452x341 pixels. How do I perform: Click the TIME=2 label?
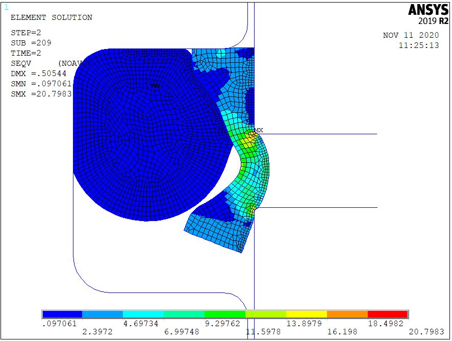click(26, 53)
